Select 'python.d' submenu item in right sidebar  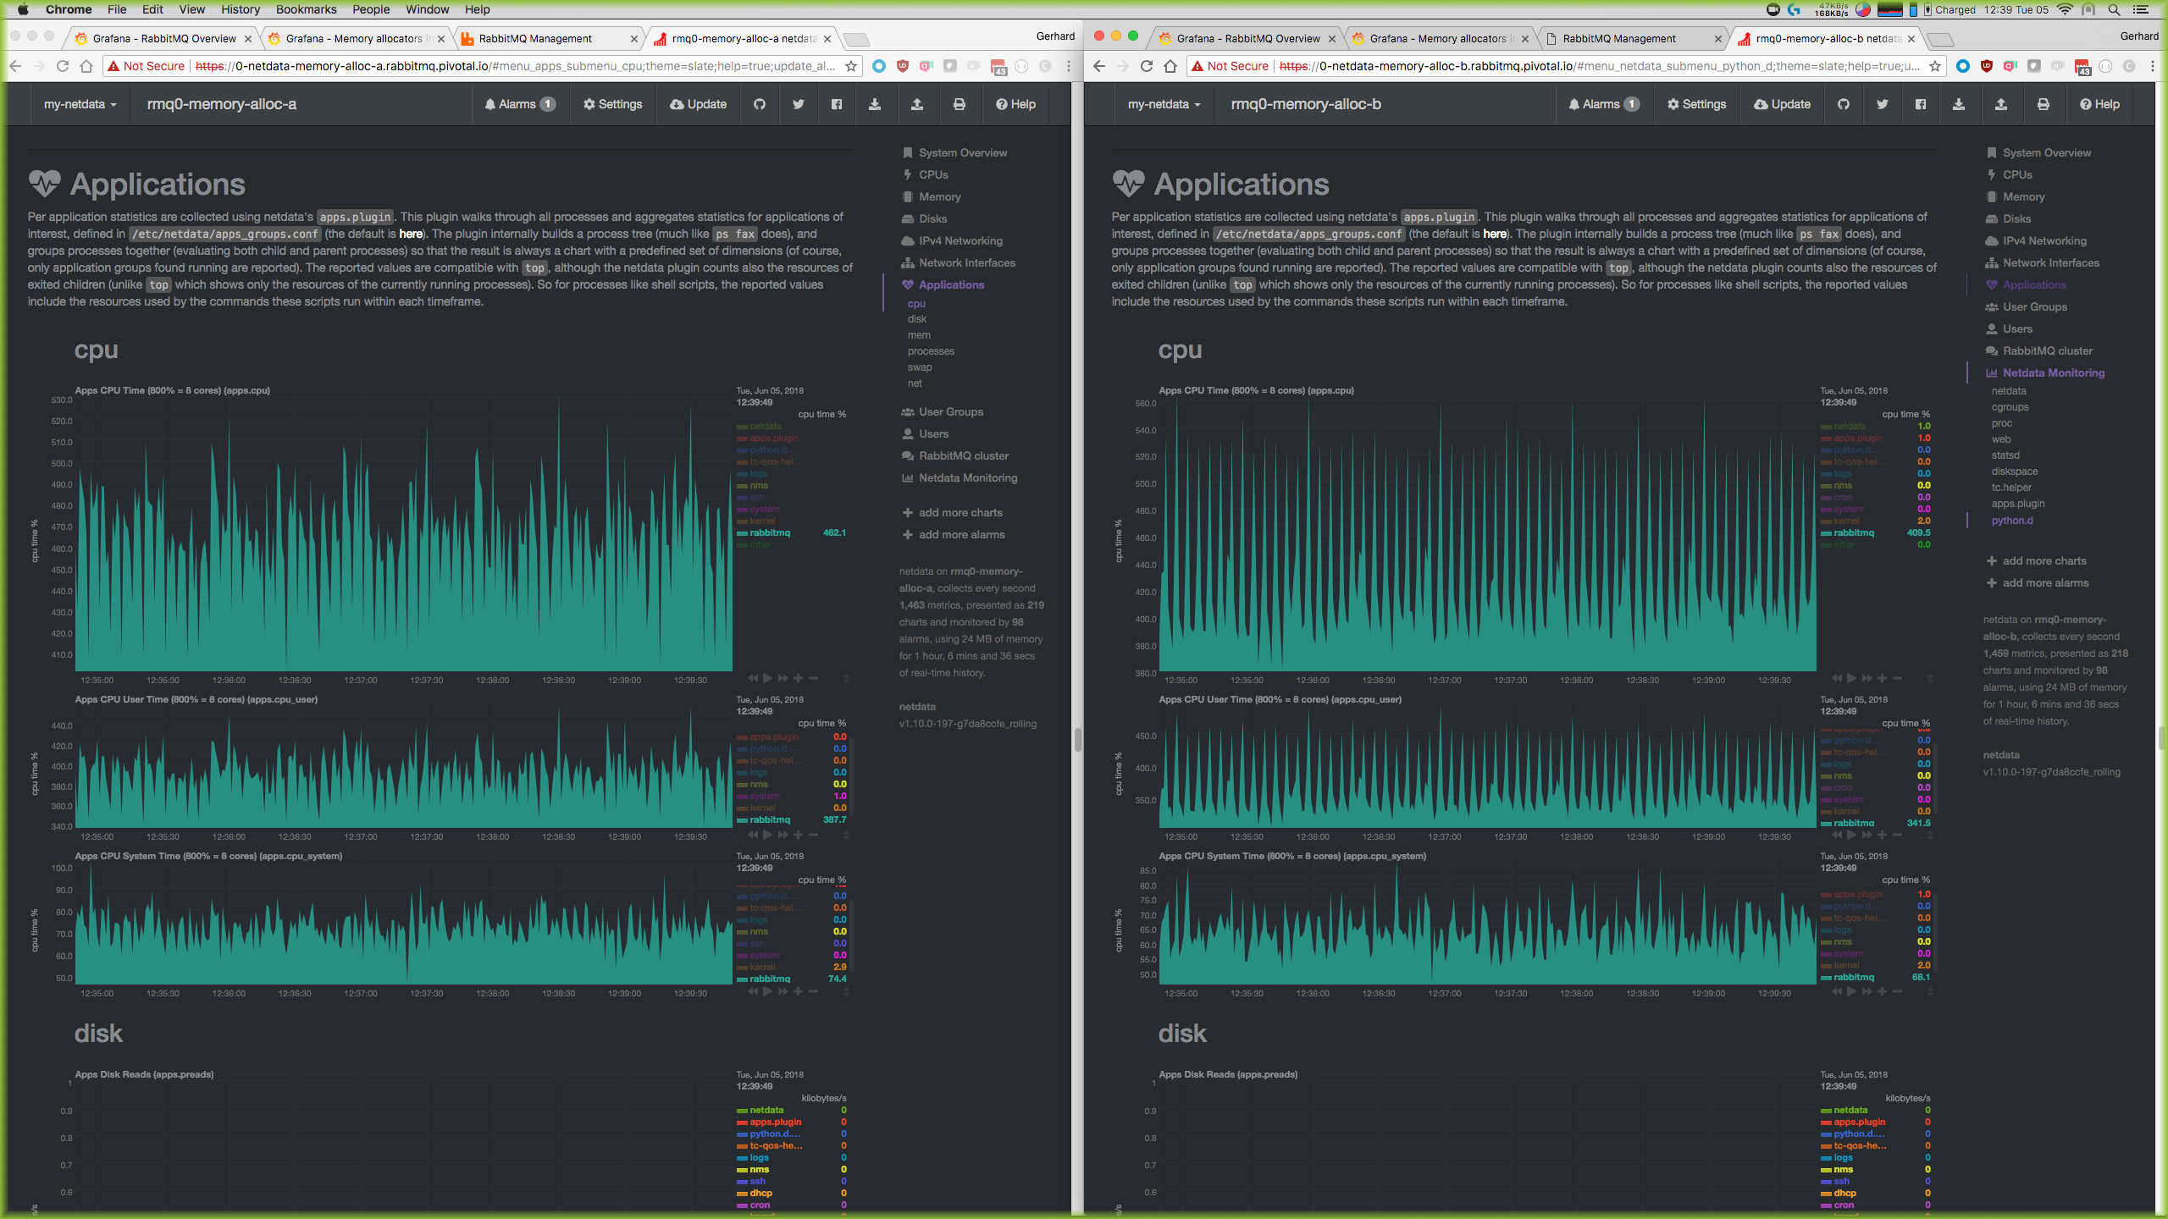pos(2011,521)
